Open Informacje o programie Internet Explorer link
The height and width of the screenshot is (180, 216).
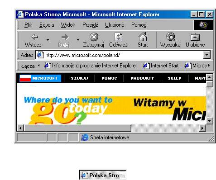[x=91, y=66]
